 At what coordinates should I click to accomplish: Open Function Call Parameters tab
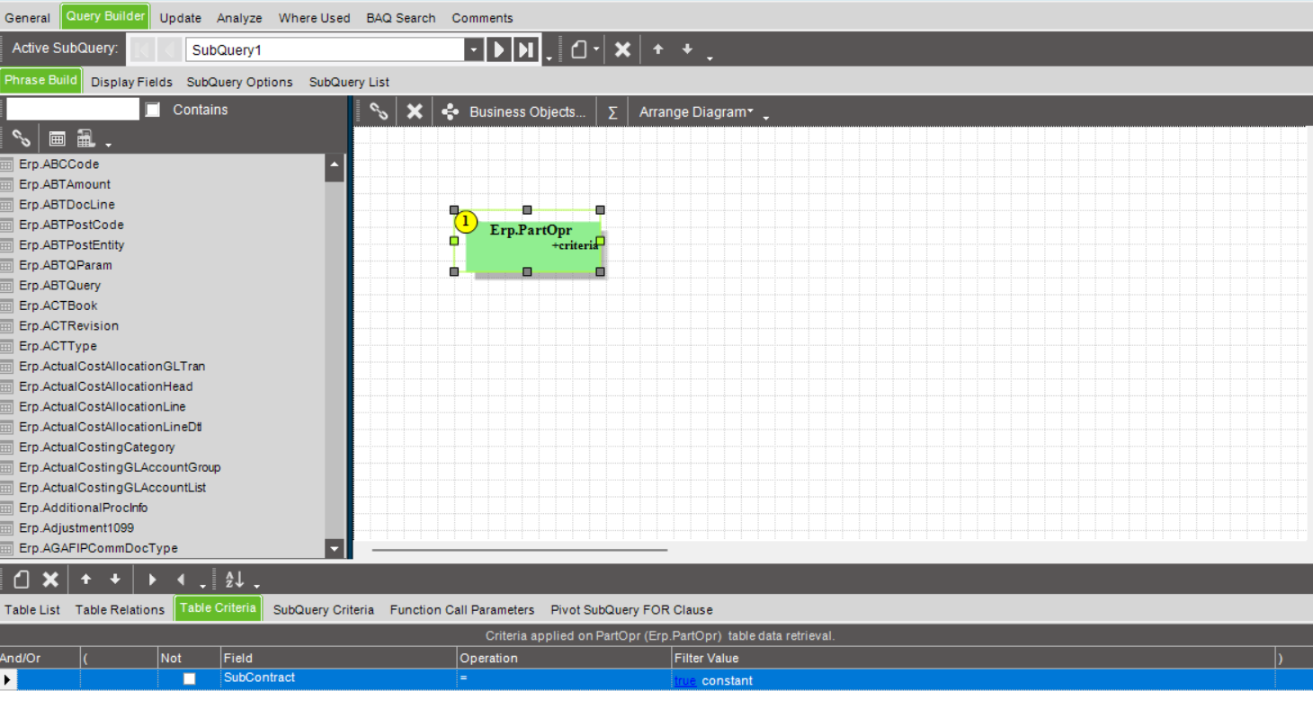tap(462, 609)
